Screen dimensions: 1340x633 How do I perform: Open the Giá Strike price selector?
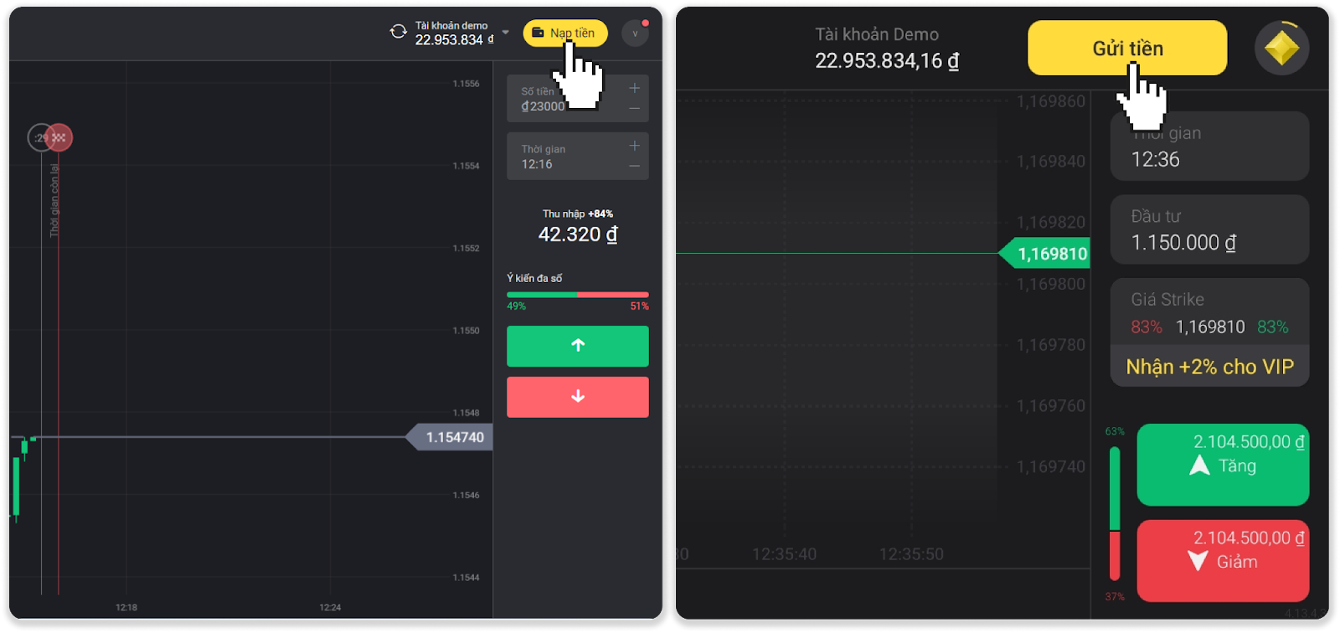(1209, 312)
